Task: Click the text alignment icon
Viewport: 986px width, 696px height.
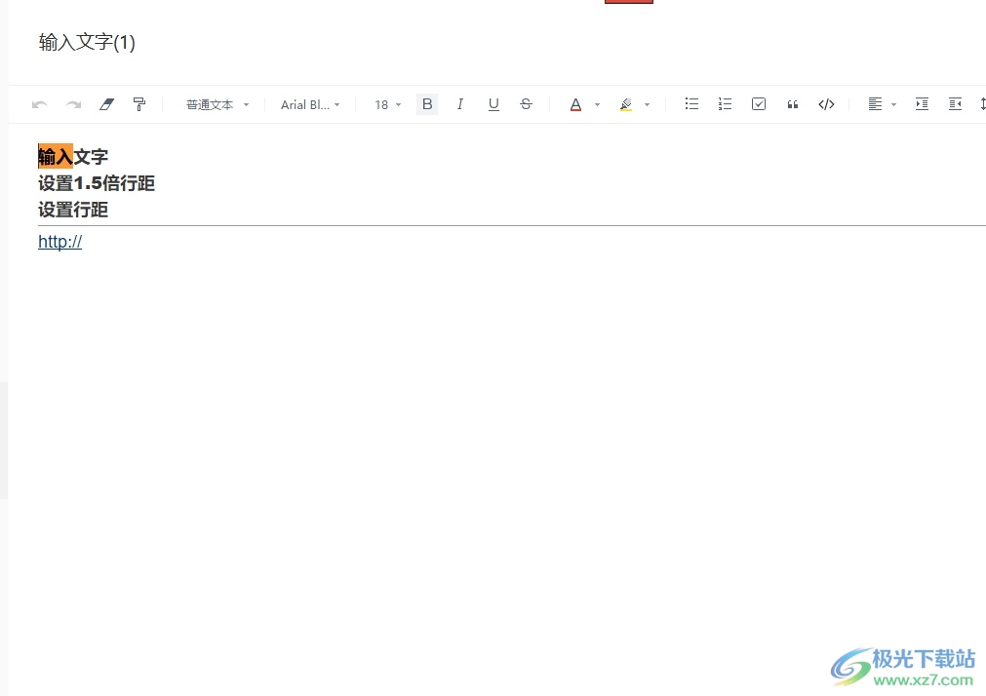Action: [x=876, y=103]
